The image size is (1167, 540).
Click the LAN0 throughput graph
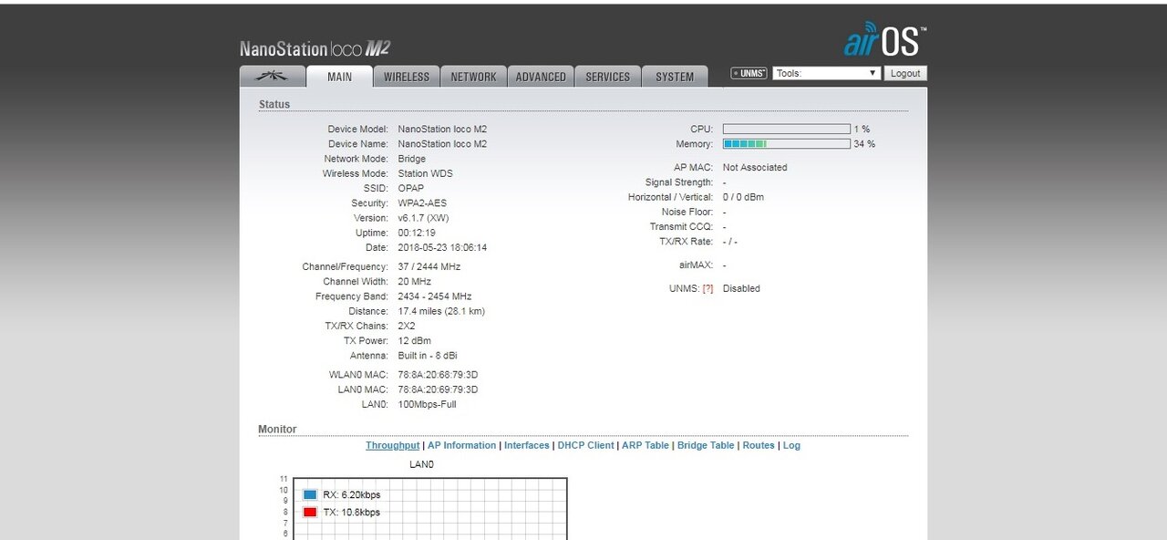(429, 508)
